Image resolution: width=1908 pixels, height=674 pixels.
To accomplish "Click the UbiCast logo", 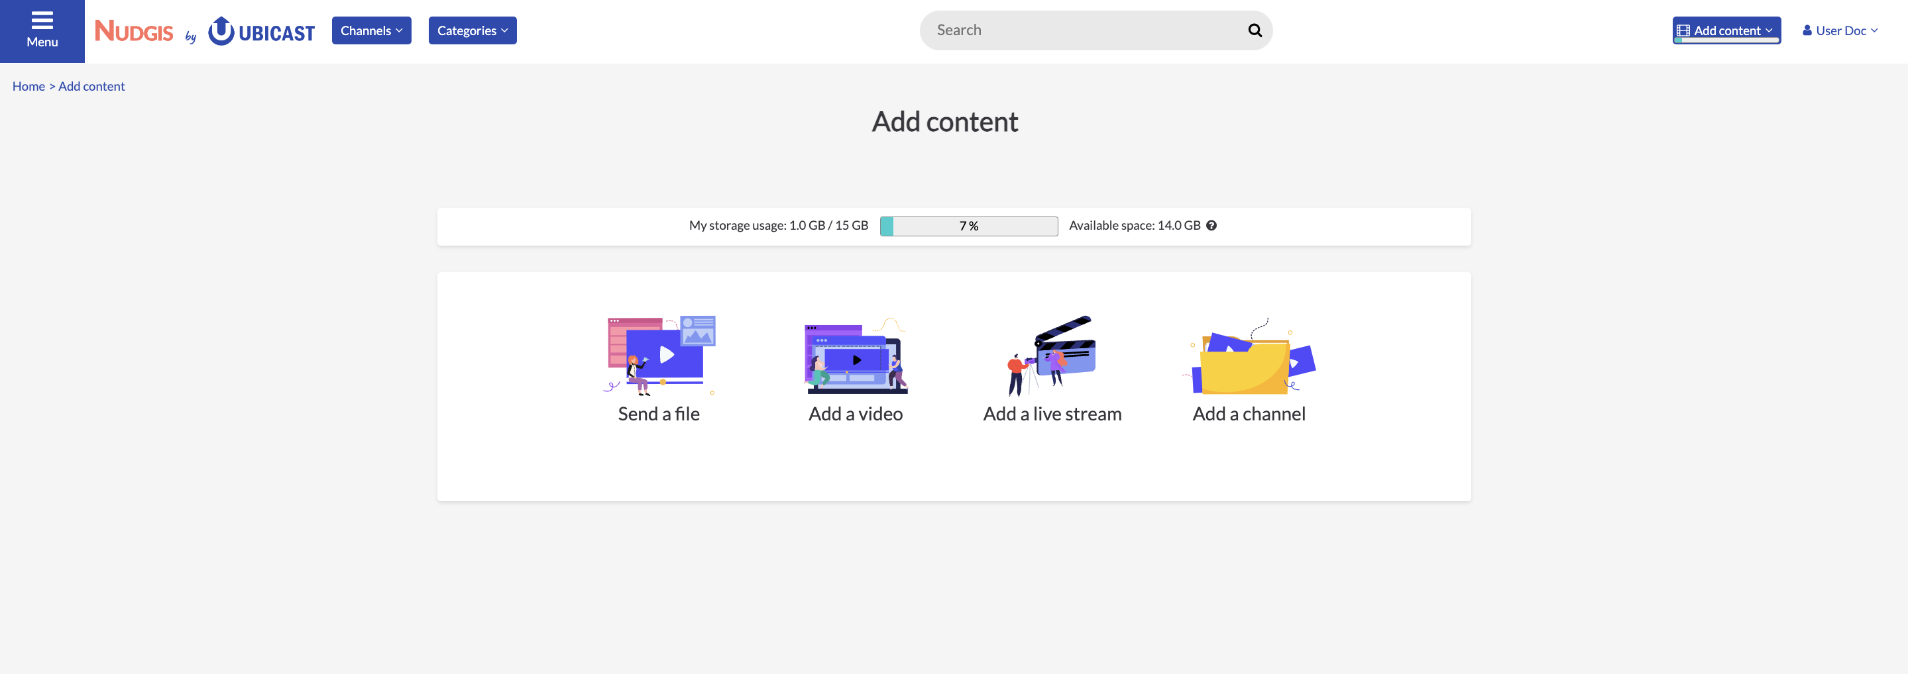I will coord(262,31).
